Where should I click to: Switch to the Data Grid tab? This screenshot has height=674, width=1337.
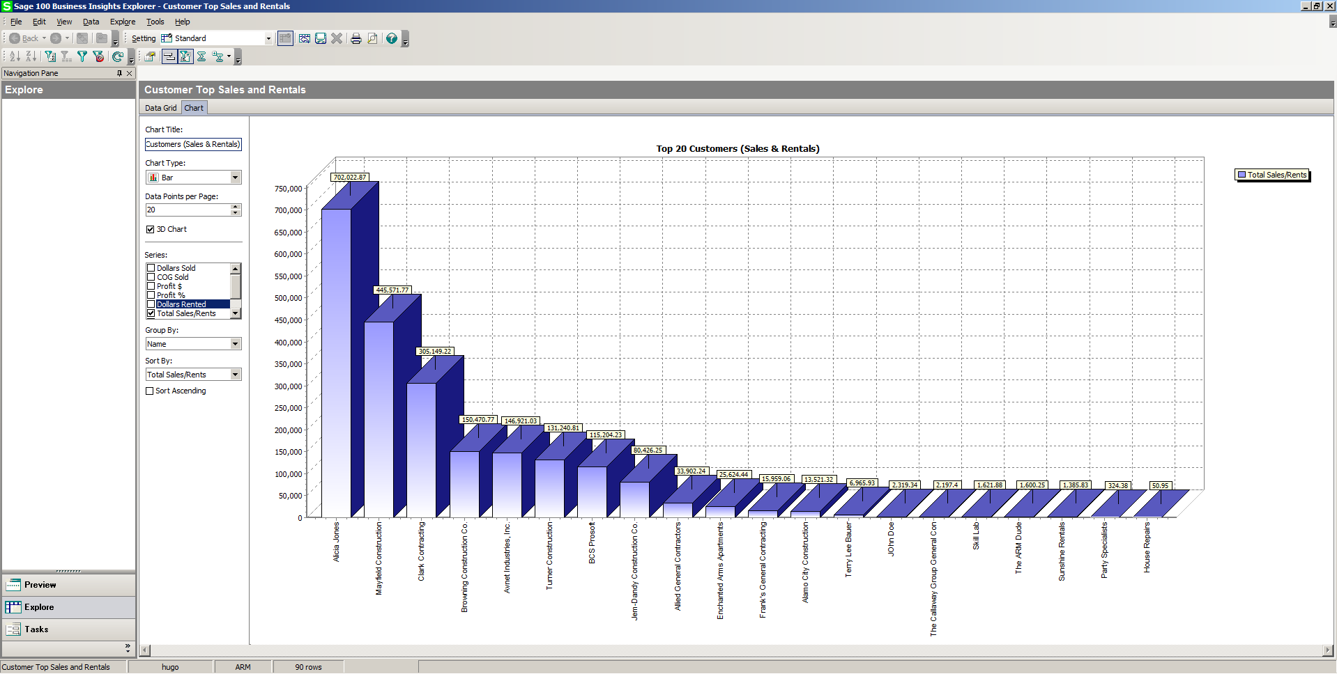161,108
